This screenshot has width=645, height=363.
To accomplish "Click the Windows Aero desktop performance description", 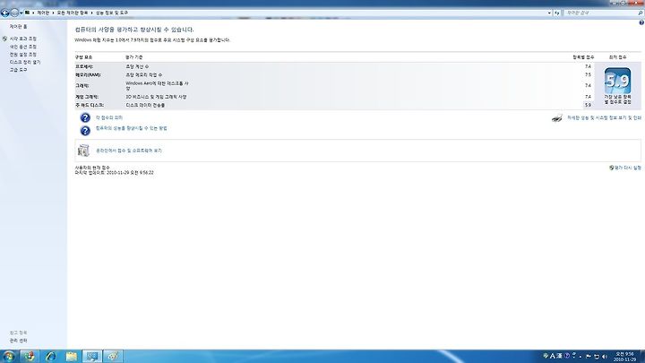I will click(157, 86).
